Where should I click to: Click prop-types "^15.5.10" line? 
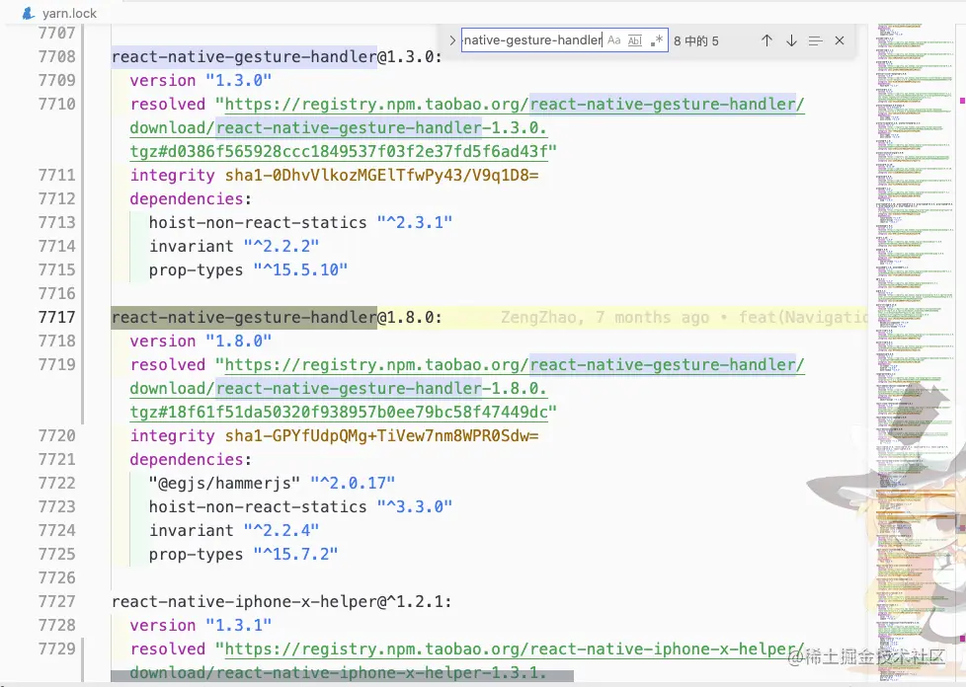248,269
